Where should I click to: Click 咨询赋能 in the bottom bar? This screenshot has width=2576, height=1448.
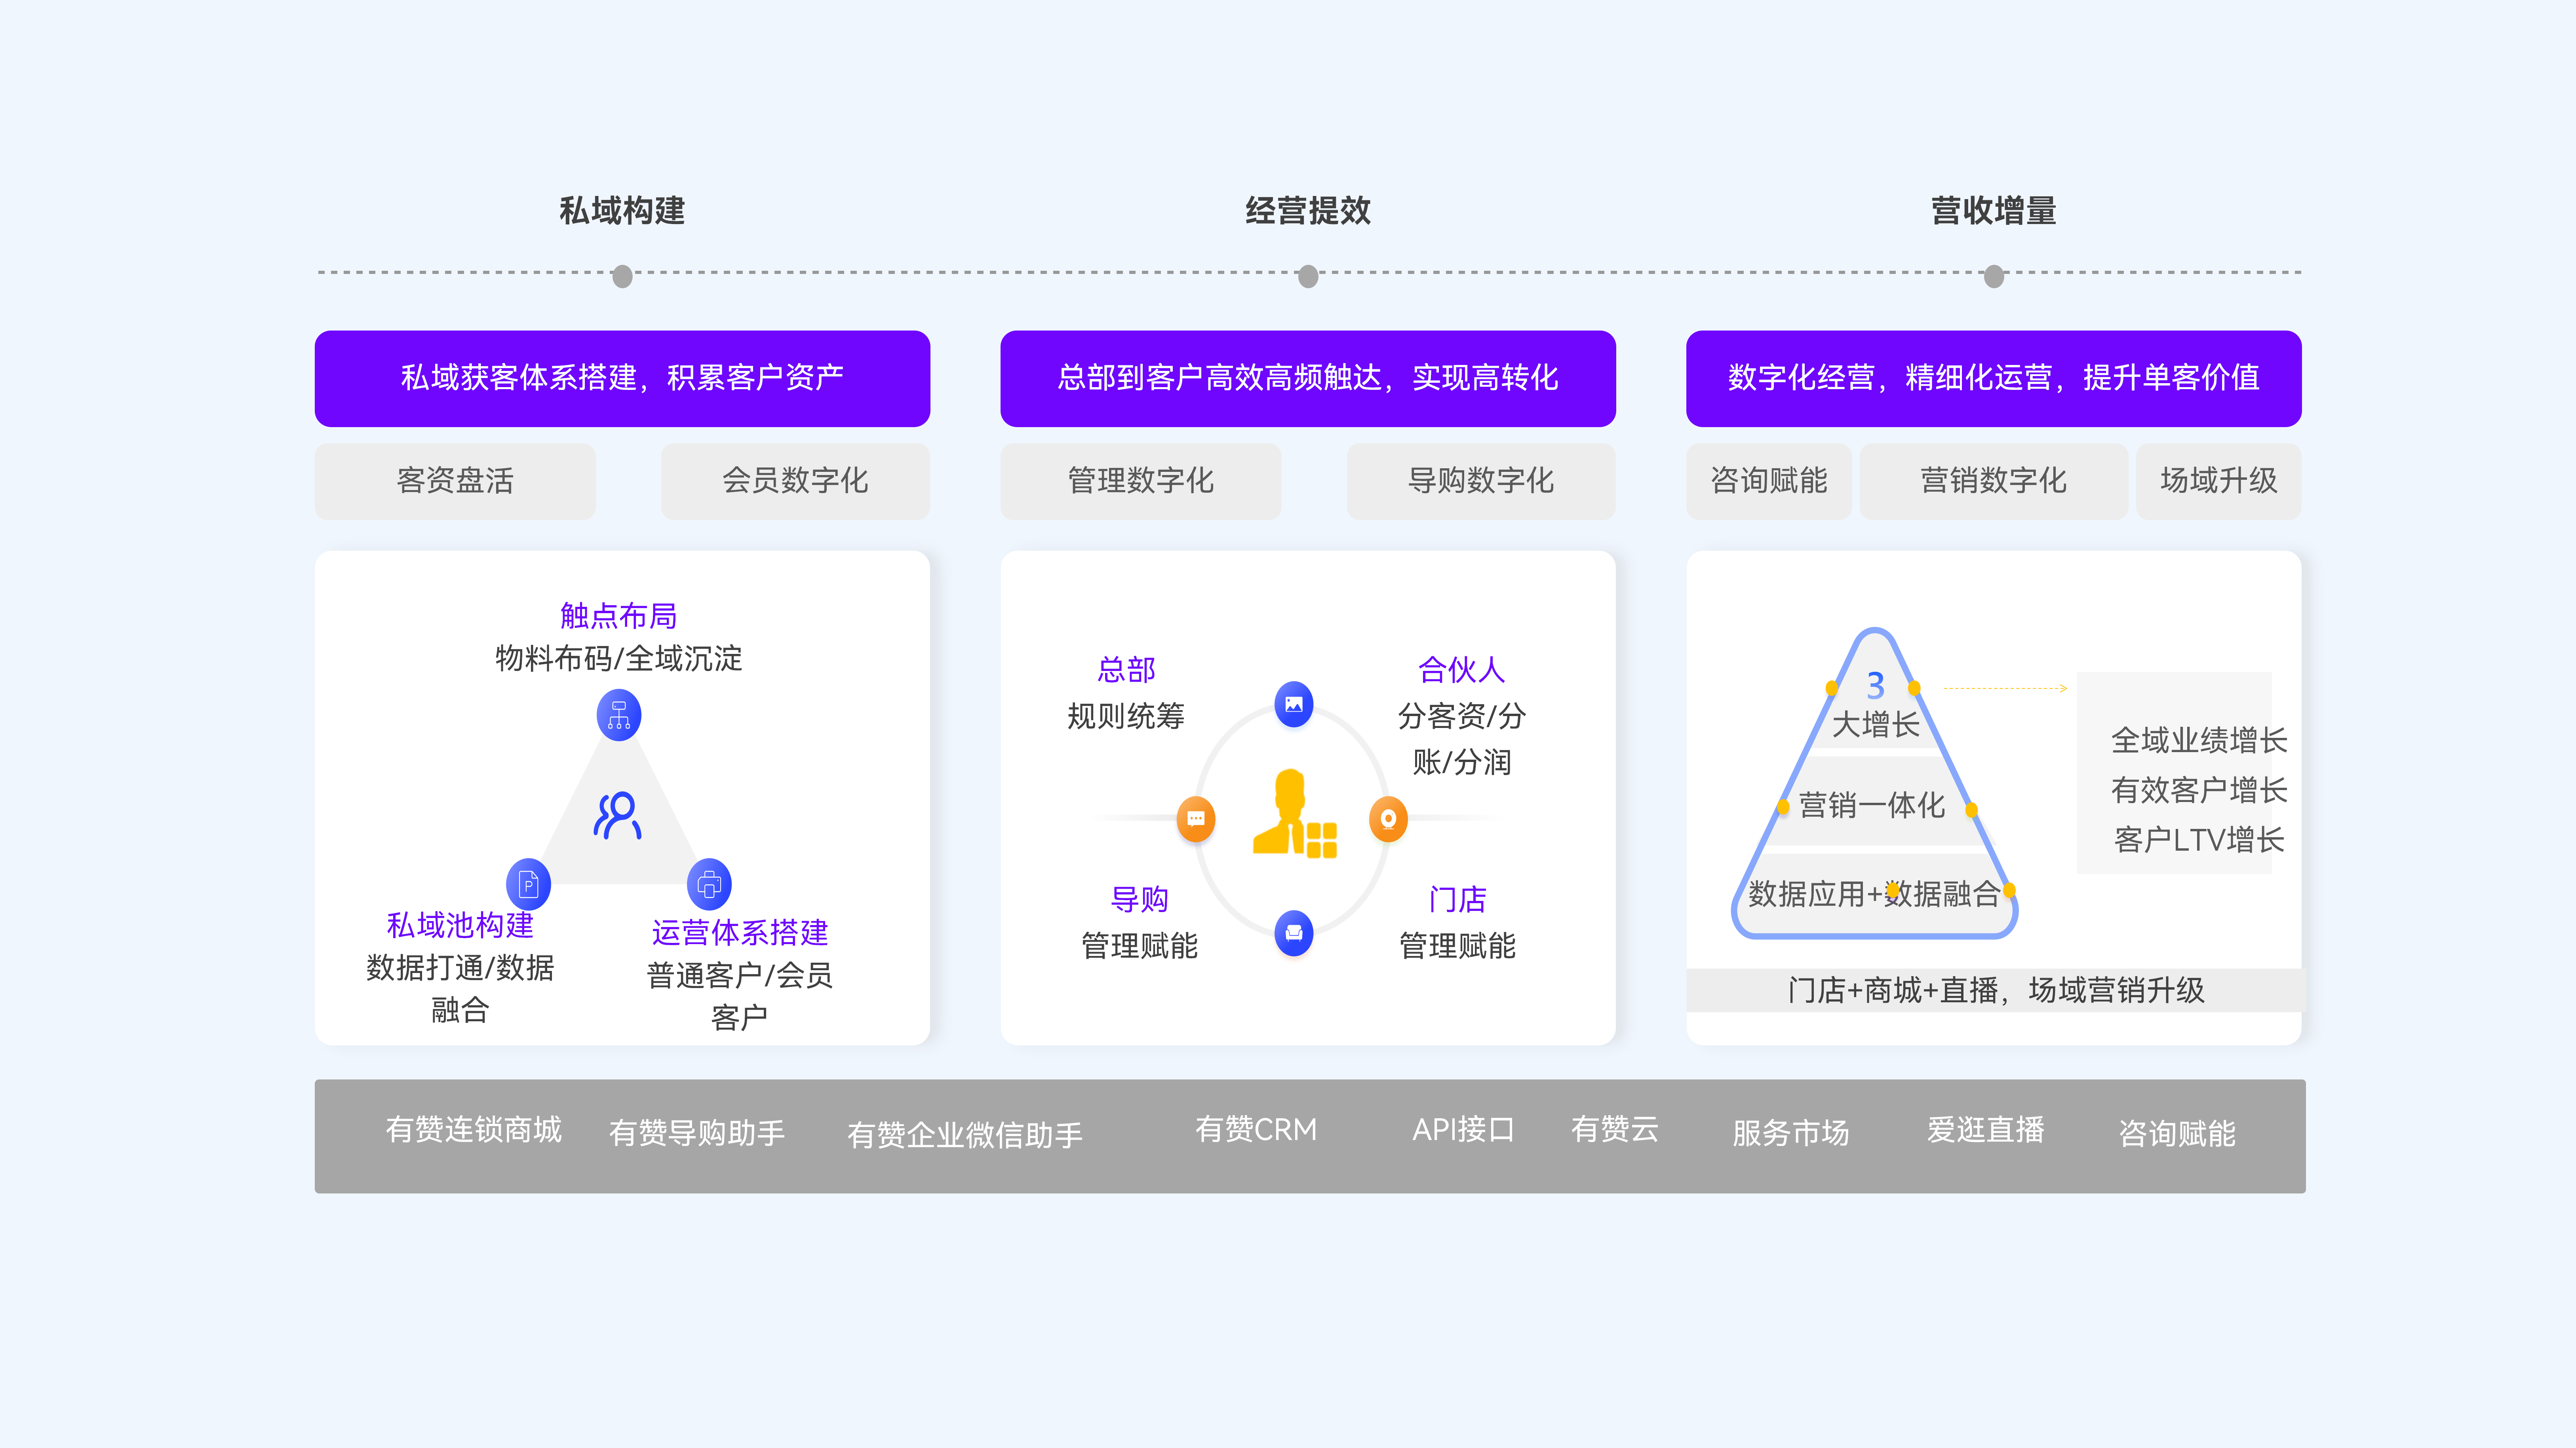coord(2177,1134)
